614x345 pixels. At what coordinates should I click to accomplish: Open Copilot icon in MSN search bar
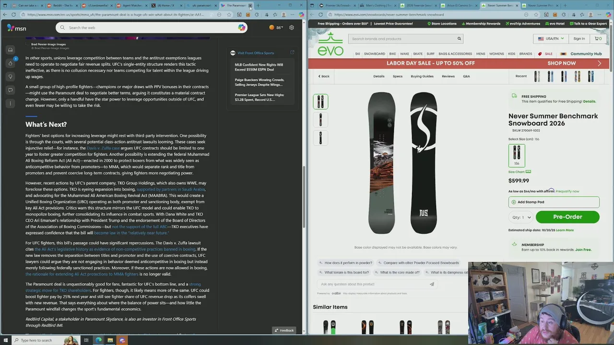point(241,28)
